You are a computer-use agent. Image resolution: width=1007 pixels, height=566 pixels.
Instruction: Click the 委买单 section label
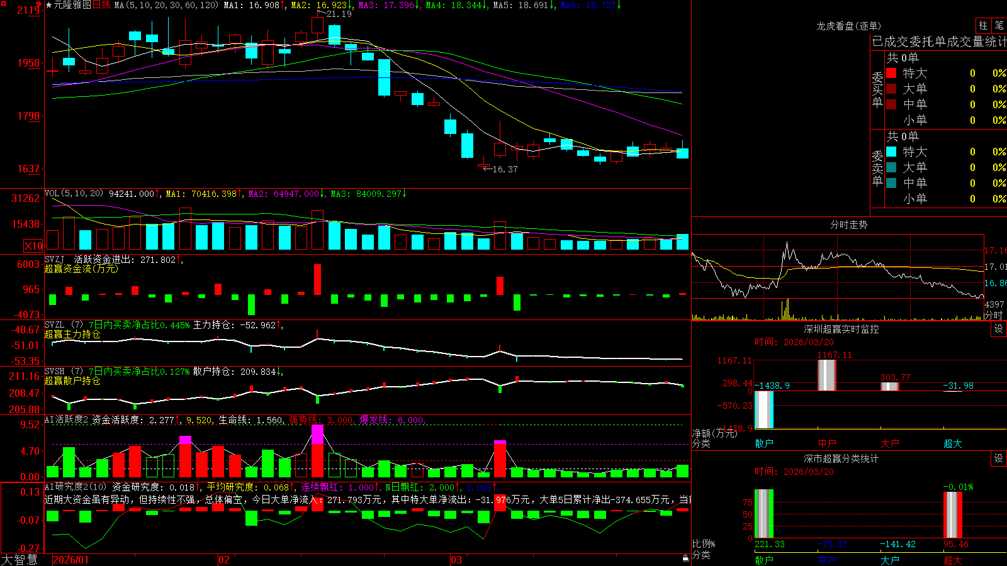[x=877, y=89]
